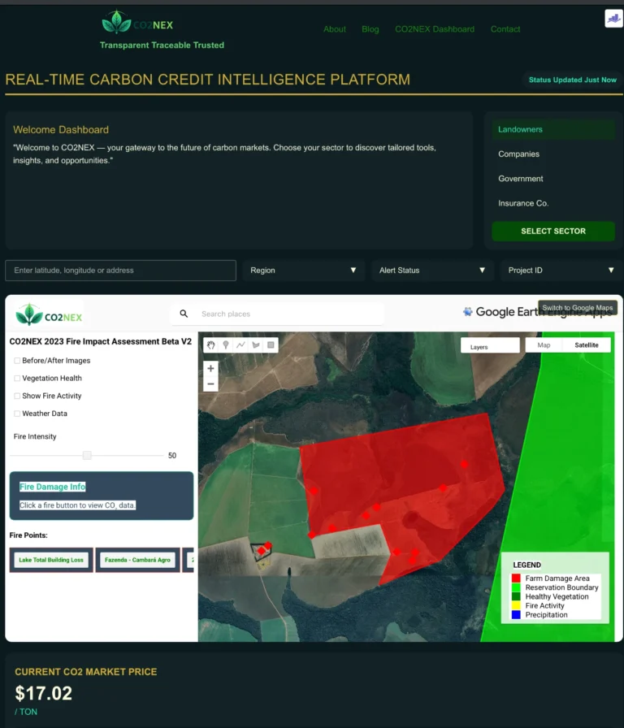Image resolution: width=624 pixels, height=728 pixels.
Task: Expand the Alert Status dropdown
Action: [432, 271]
